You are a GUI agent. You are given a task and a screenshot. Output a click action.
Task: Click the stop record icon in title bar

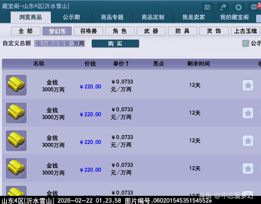tap(239, 7)
